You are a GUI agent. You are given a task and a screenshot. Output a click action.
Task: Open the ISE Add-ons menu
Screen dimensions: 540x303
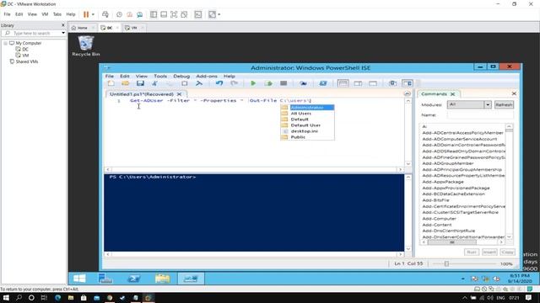[207, 76]
